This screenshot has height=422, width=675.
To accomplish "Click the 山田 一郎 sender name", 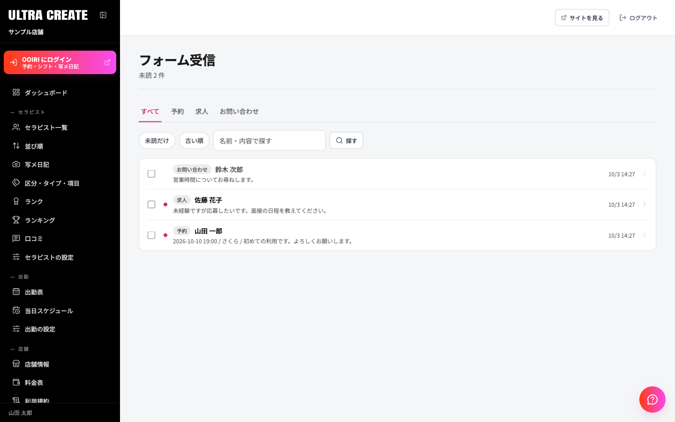I will (x=208, y=231).
